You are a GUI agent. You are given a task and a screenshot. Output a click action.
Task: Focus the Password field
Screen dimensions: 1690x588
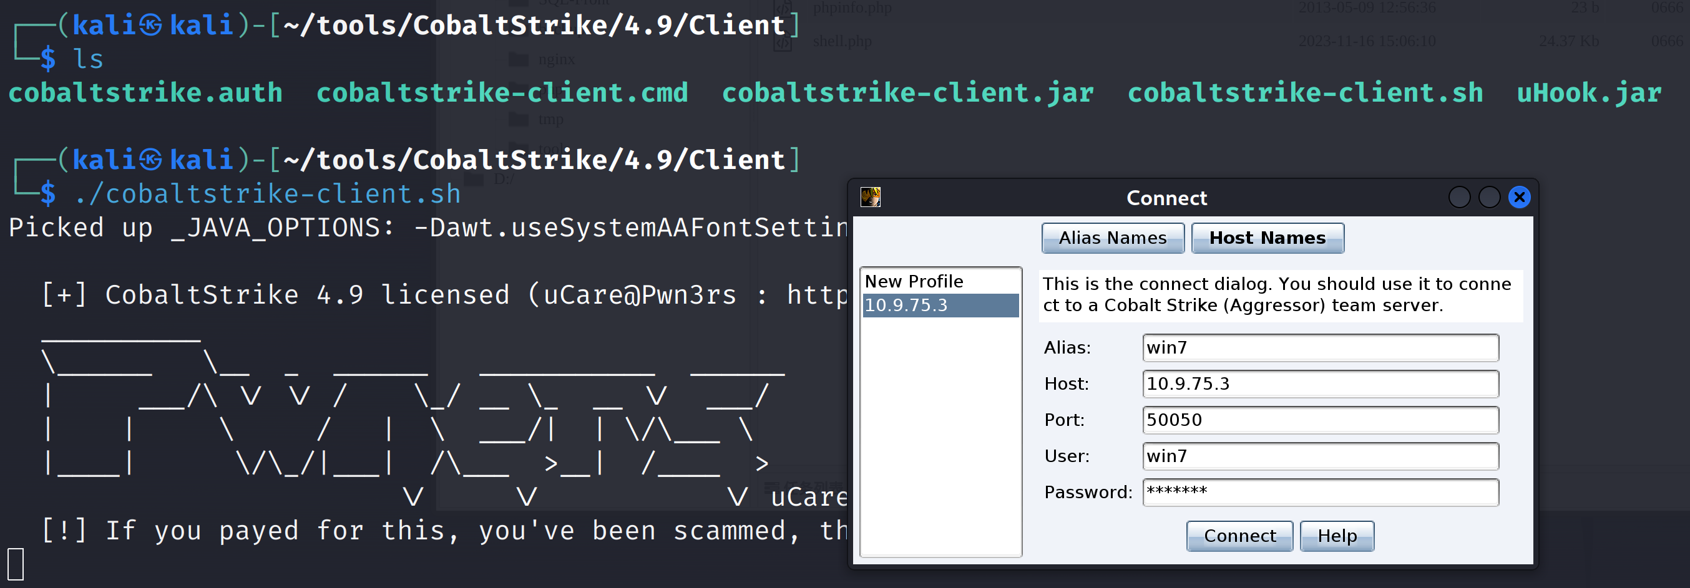[x=1320, y=493]
